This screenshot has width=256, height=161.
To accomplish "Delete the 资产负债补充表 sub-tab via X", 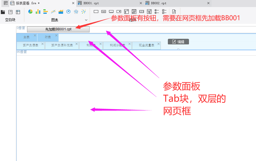I will 77,44.
